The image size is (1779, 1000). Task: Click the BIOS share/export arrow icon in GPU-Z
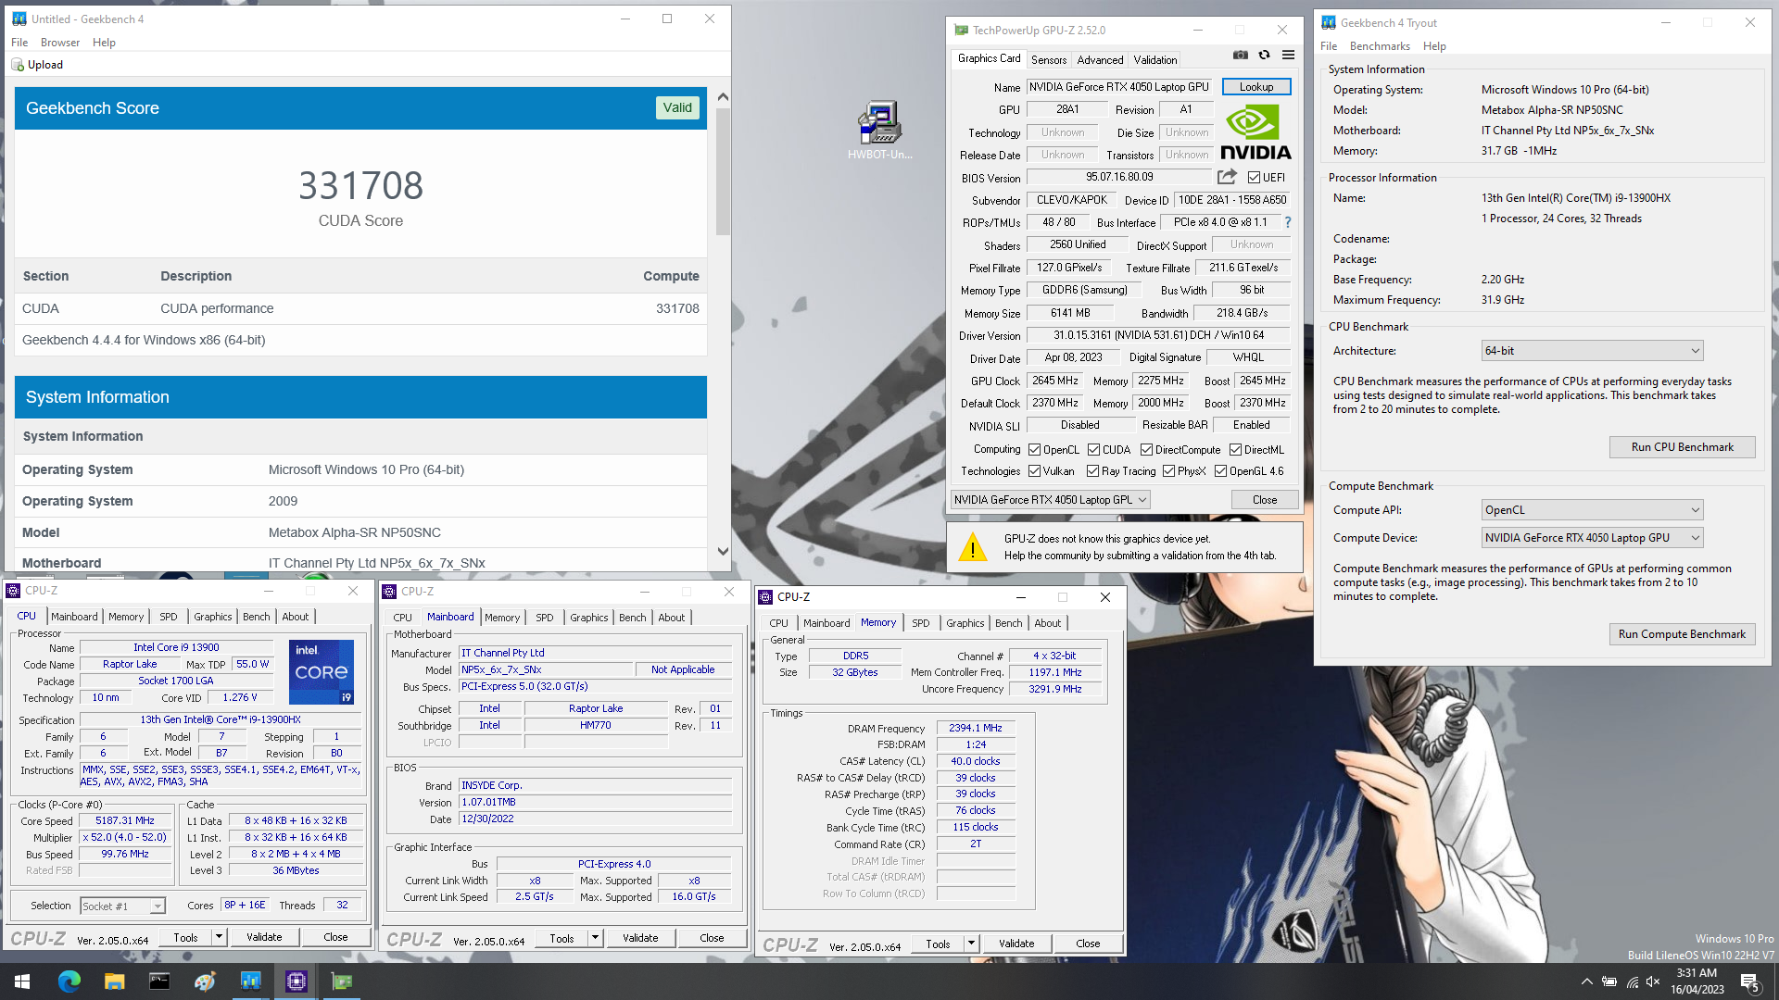click(1227, 177)
